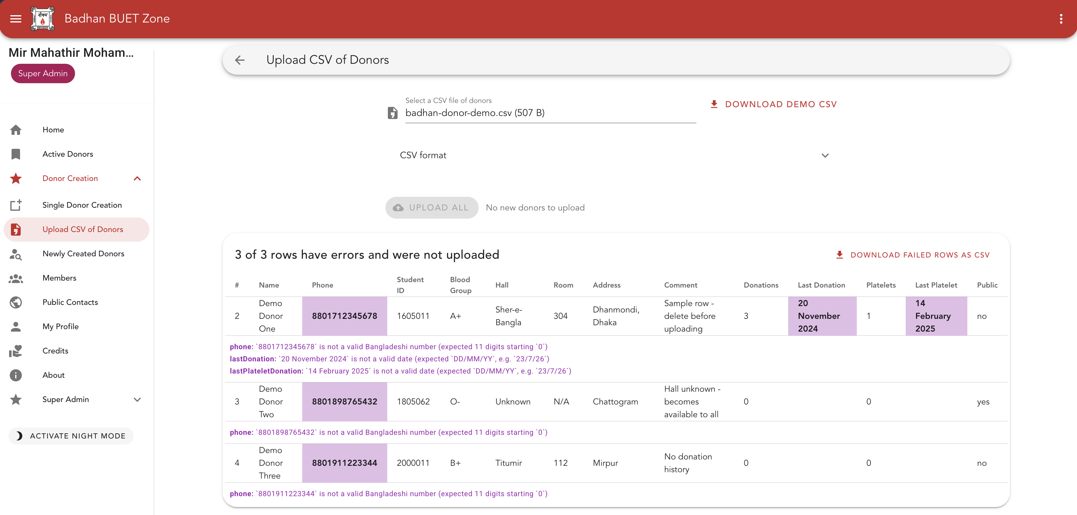Click Student ID 2000011 cell

413,463
